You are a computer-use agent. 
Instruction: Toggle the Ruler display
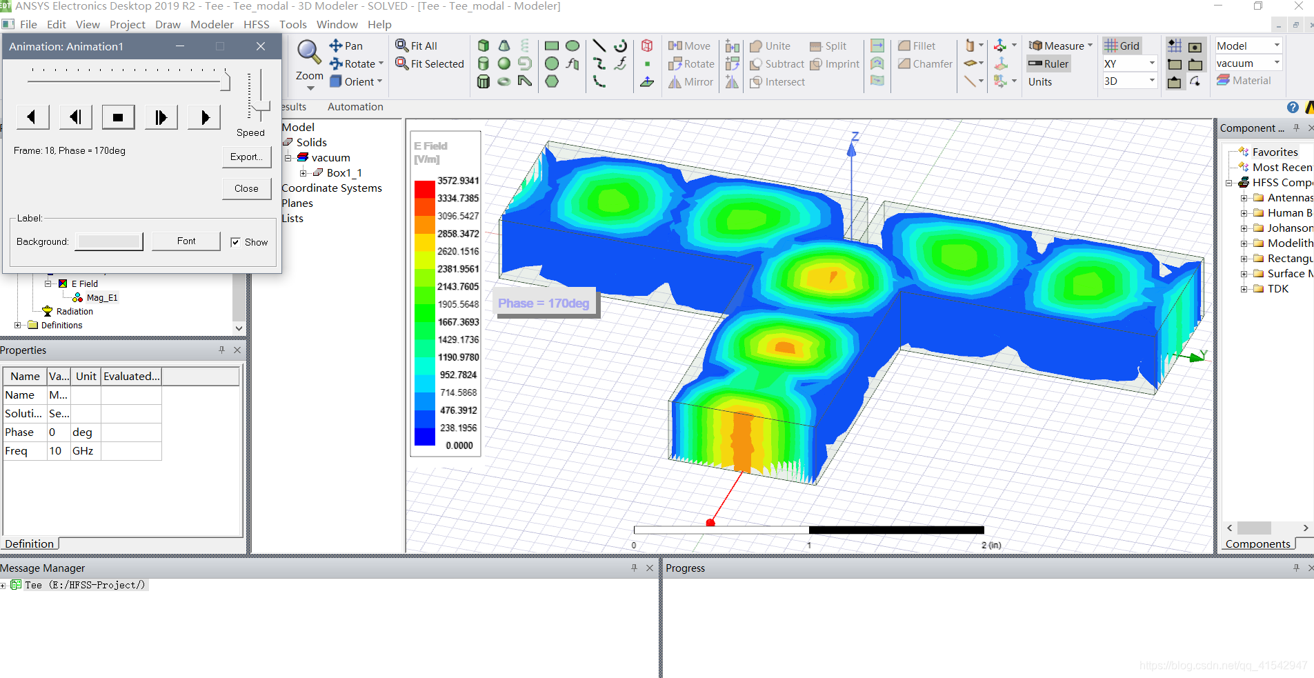pyautogui.click(x=1048, y=63)
